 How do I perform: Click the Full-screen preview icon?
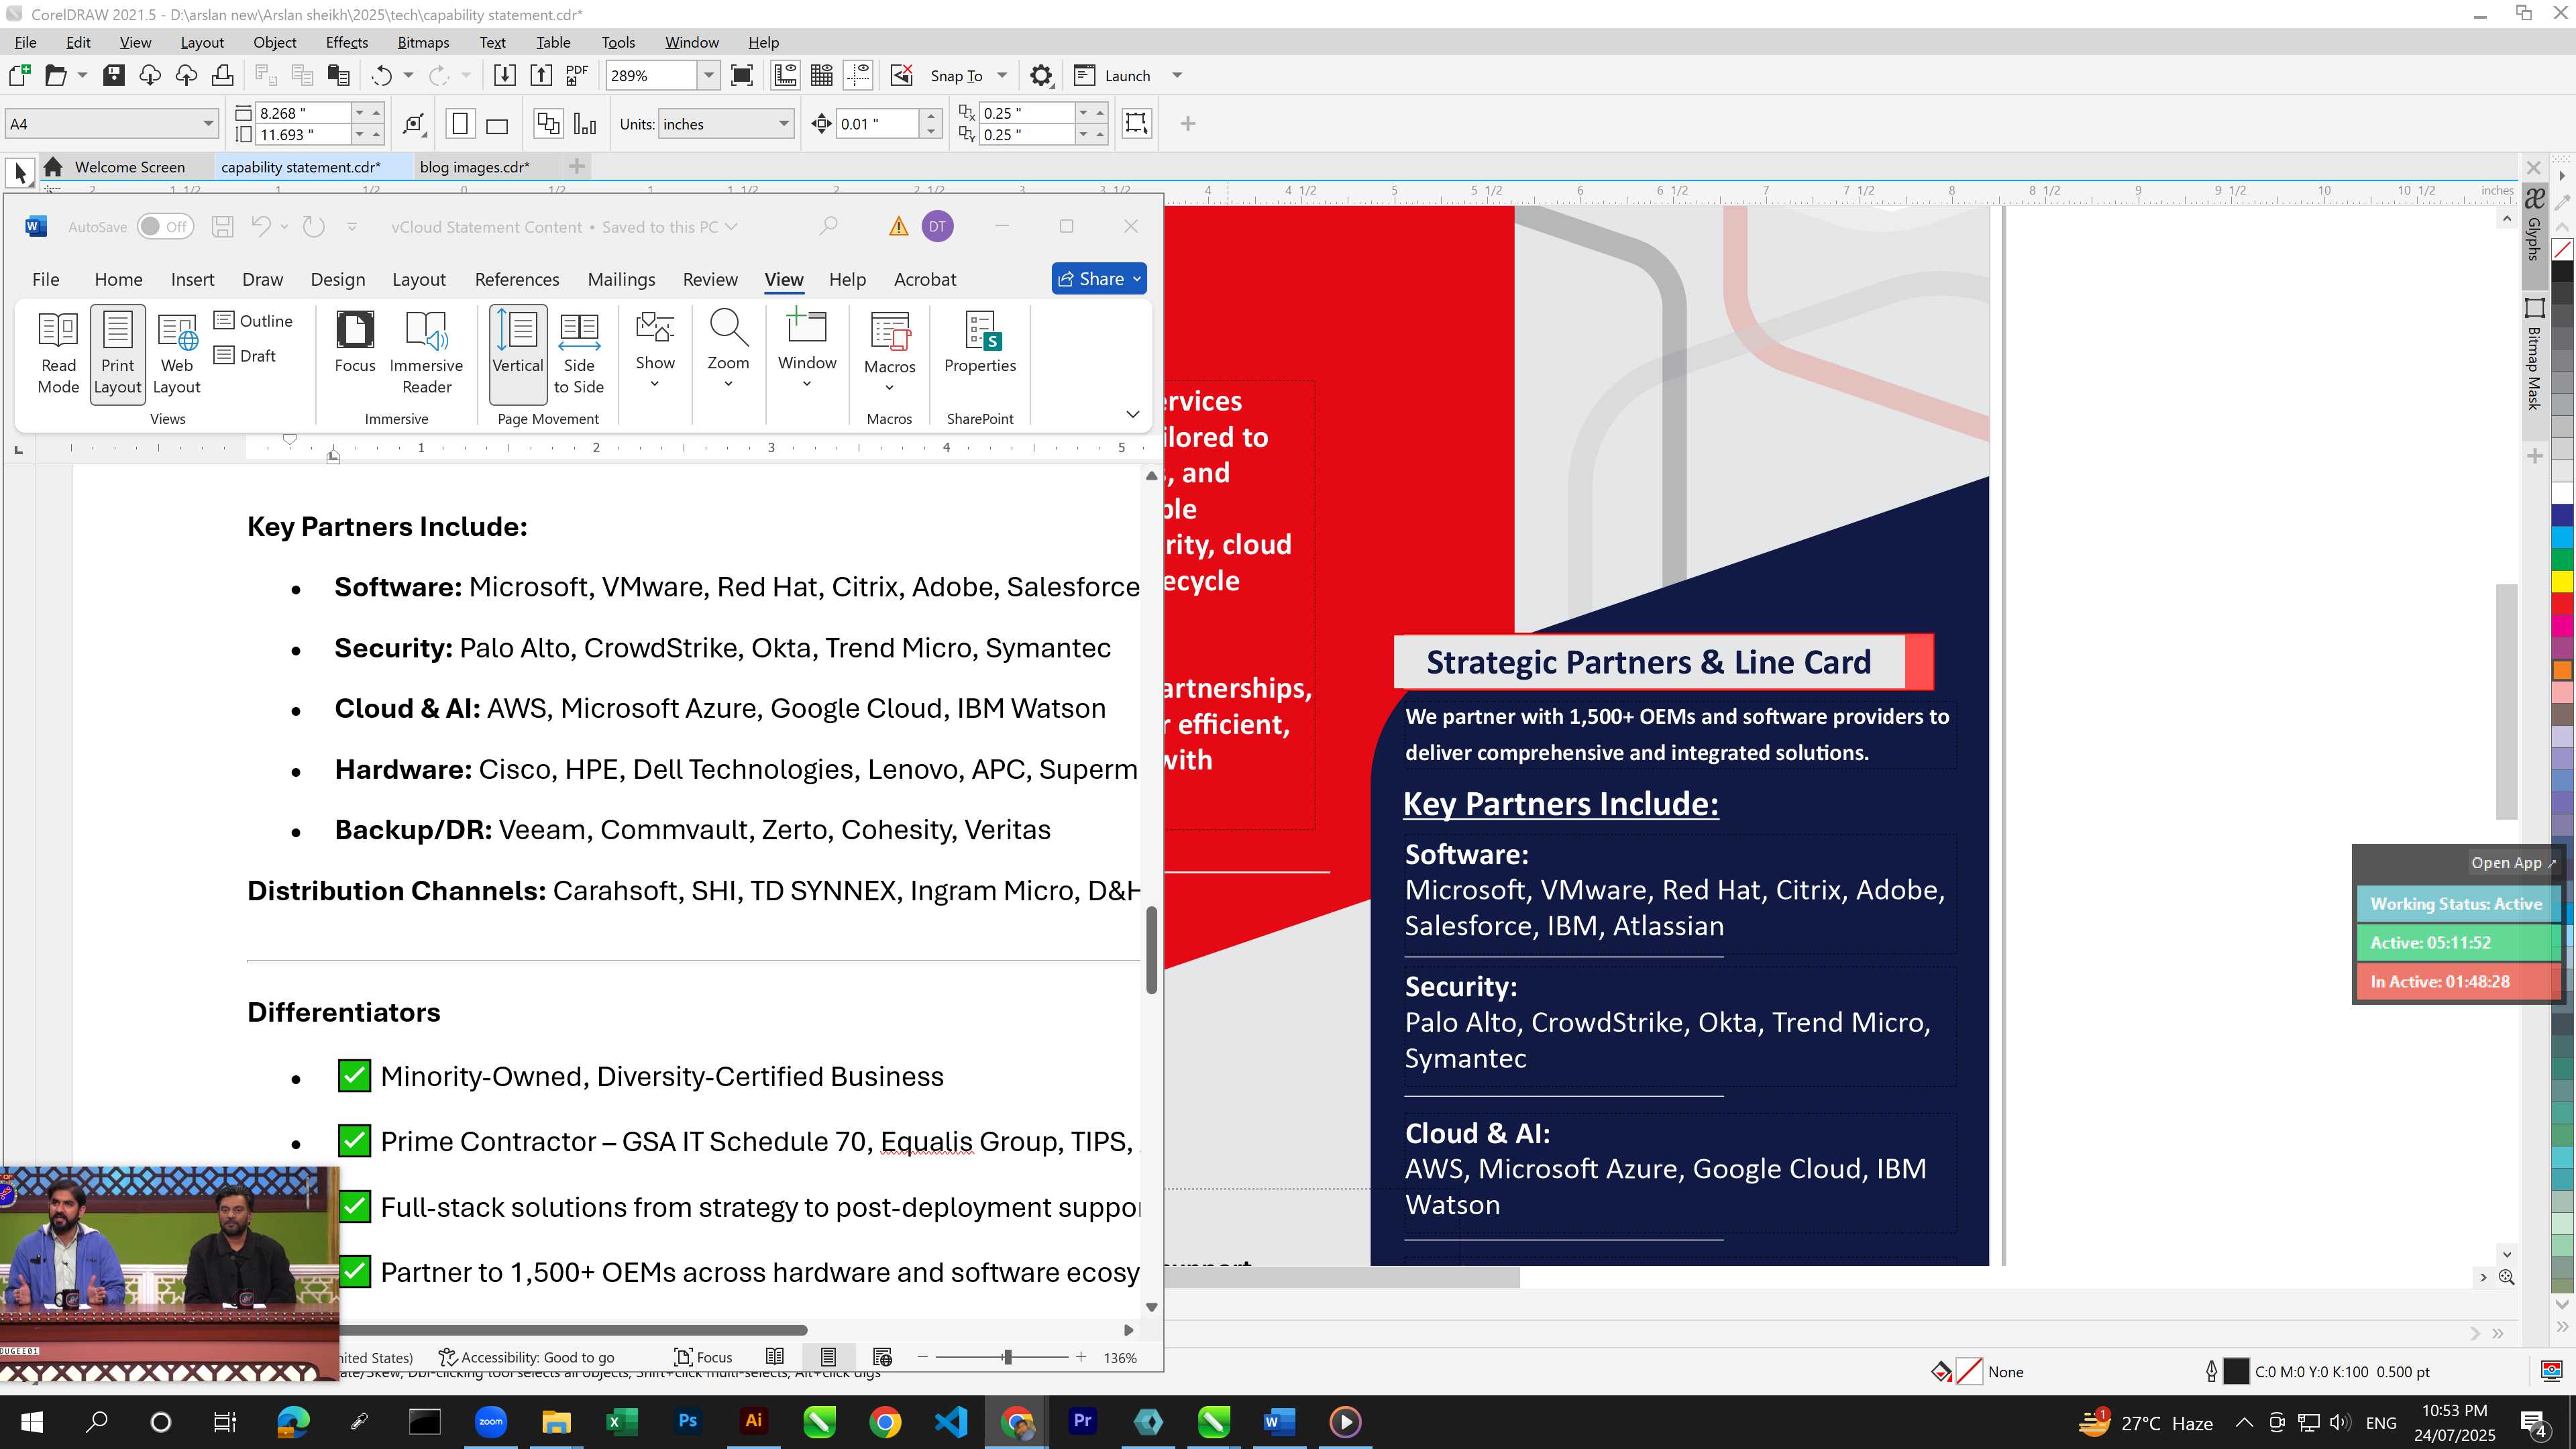742,75
